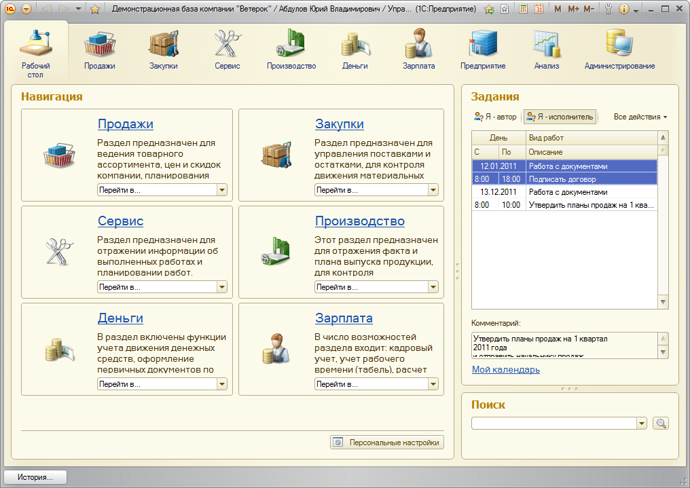The image size is (690, 488).
Task: Click the История button at the bottom
Action: coord(35,477)
